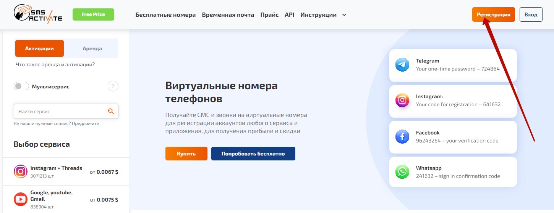554x213 pixels.
Task: Open Временная почта in navigation
Action: tap(228, 15)
